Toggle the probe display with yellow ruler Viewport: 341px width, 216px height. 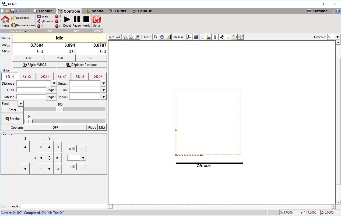tap(209, 37)
